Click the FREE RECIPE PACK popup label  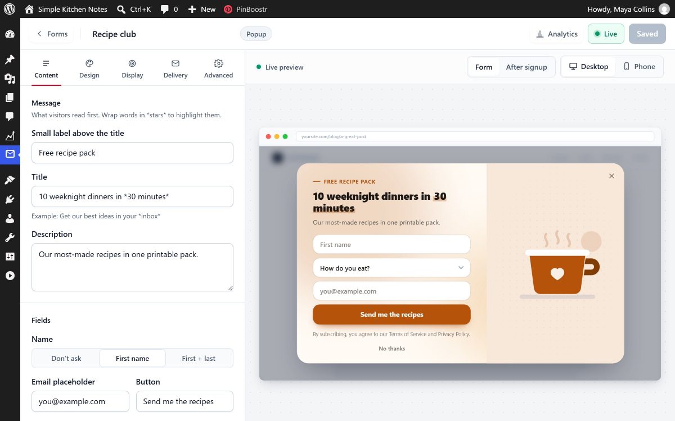pyautogui.click(x=344, y=181)
